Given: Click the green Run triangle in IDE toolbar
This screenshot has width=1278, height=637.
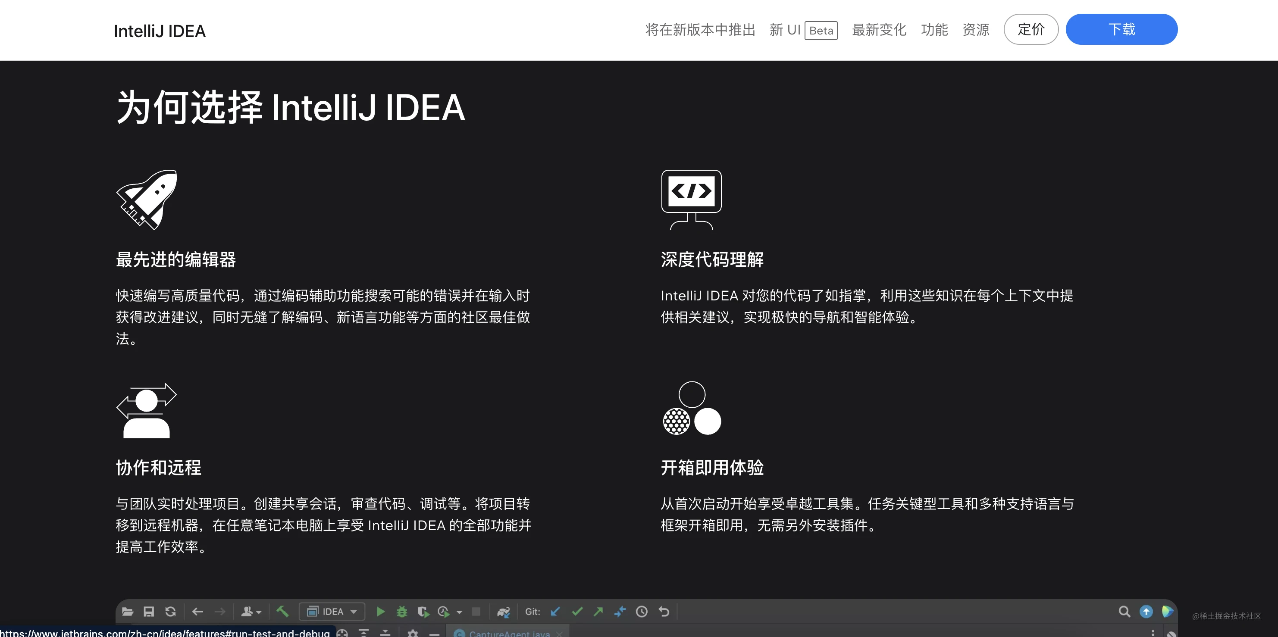Looking at the screenshot, I should point(380,611).
